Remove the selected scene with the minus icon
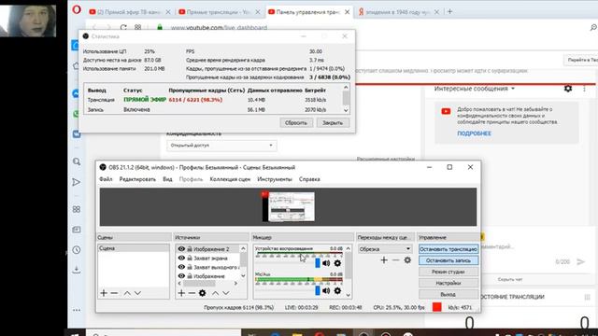 pyautogui.click(x=114, y=293)
